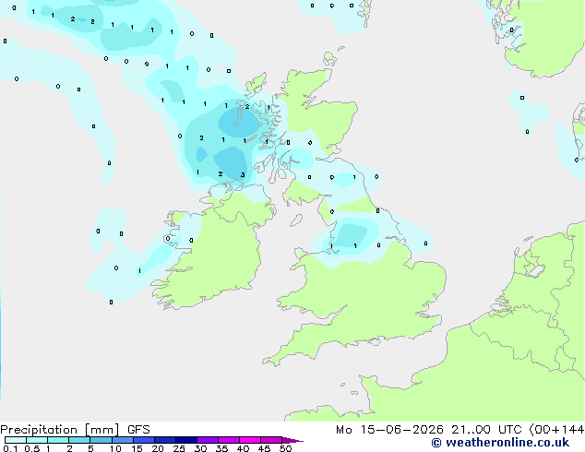The width and height of the screenshot is (585, 452).
Task: Click the 5–10 mm legend swatch
Action: coord(101,440)
